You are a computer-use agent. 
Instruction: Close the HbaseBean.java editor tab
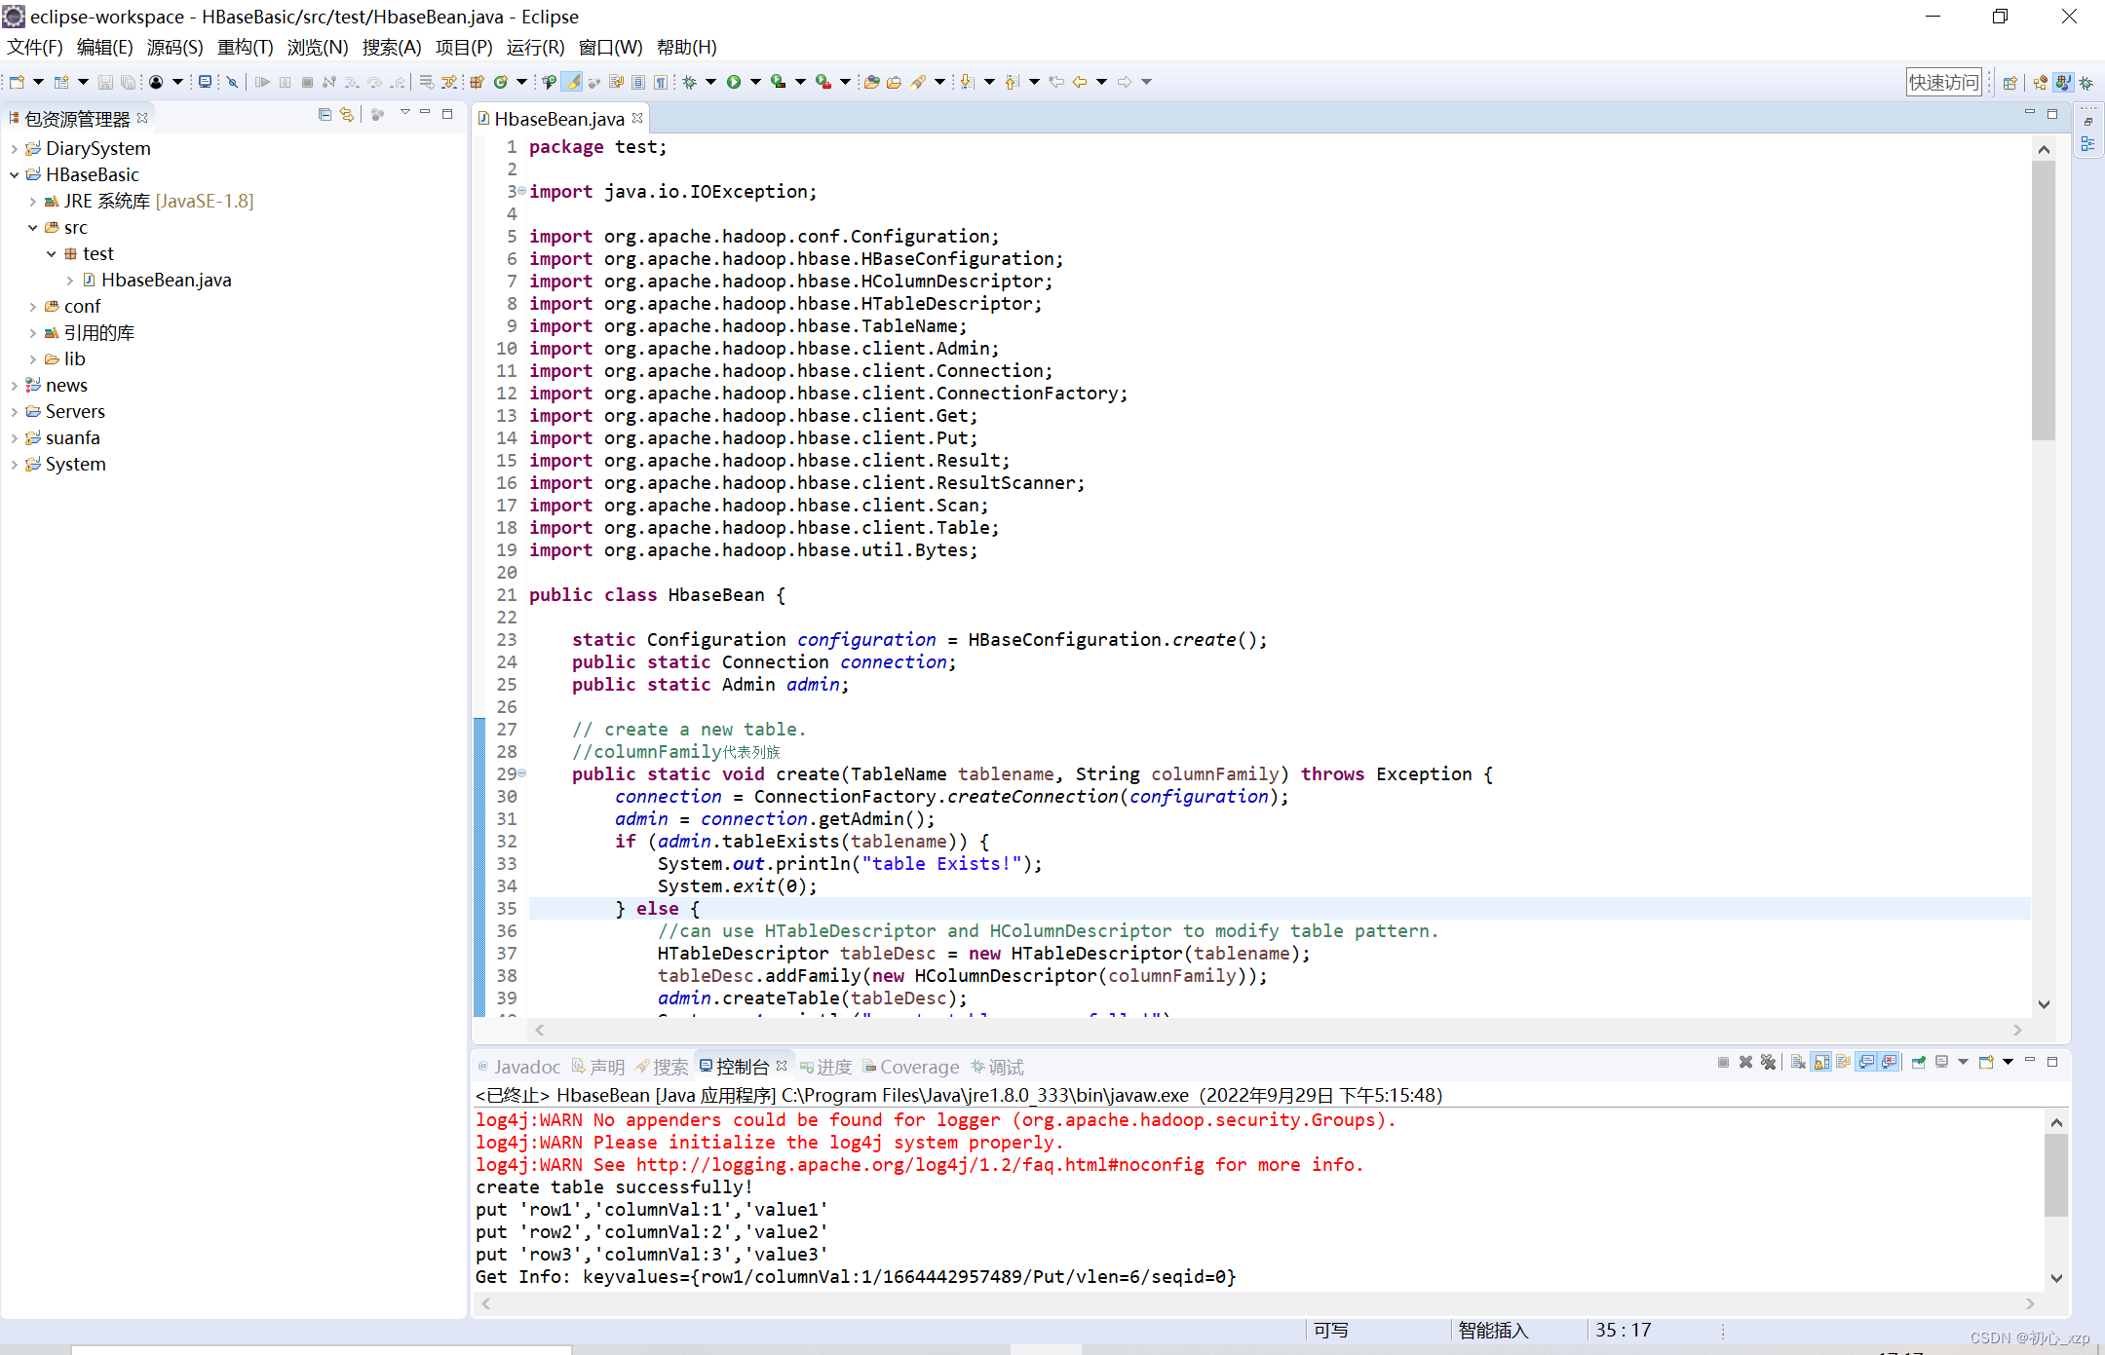click(637, 118)
